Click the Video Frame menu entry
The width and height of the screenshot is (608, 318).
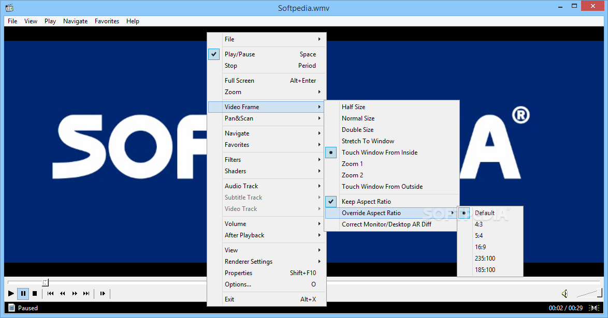(x=267, y=107)
